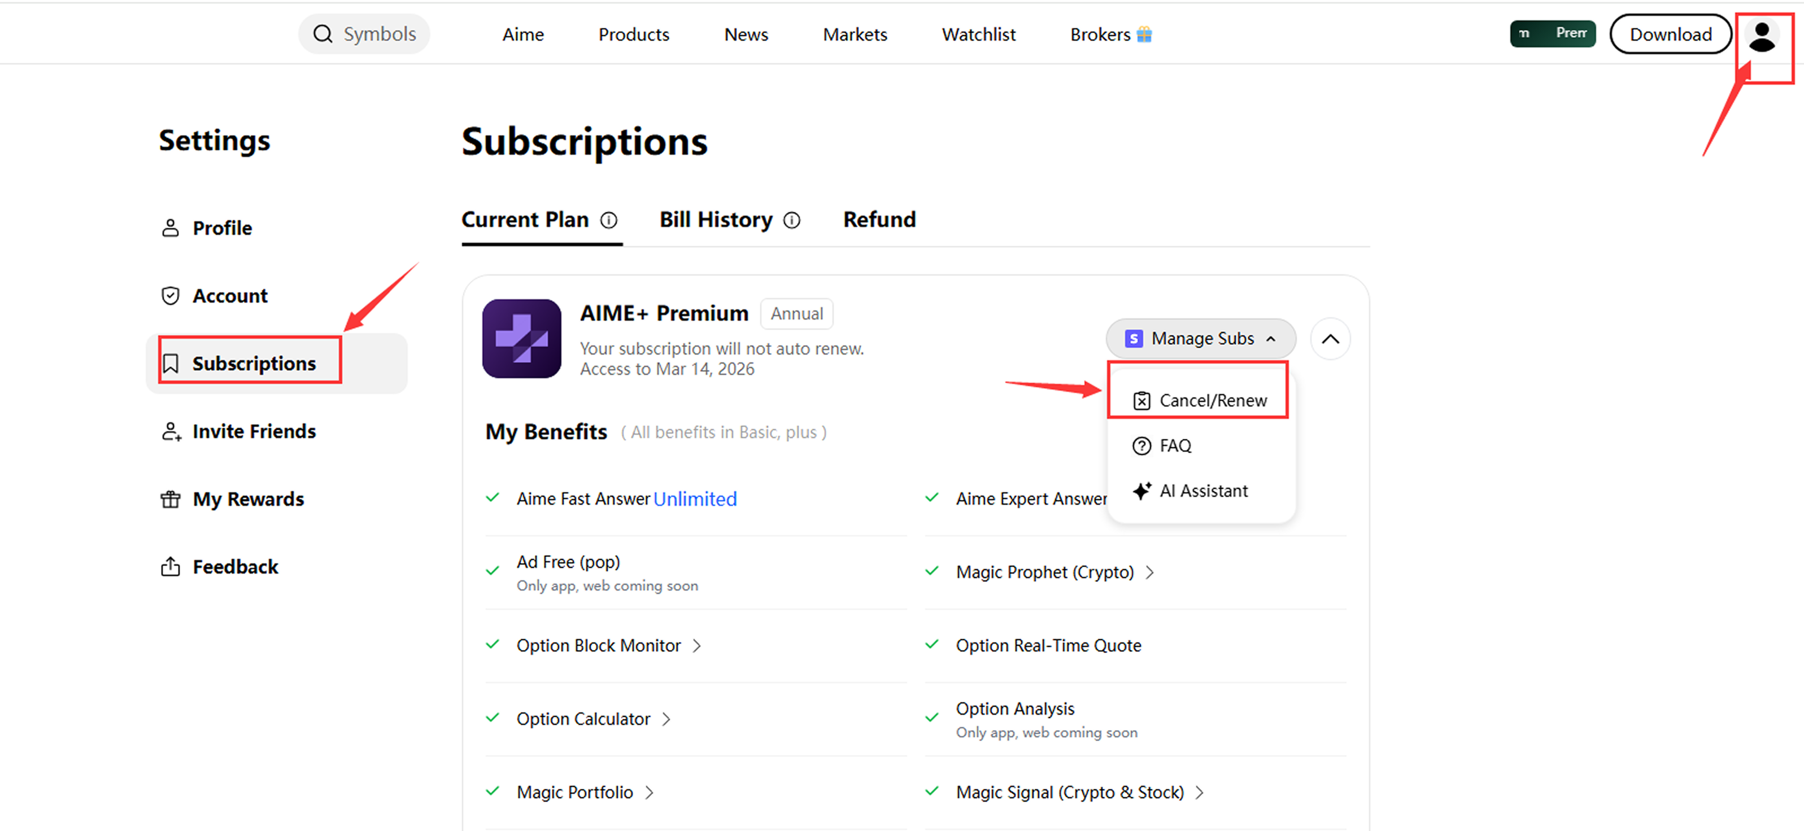The image size is (1804, 831).
Task: Select AI Assistant from the dropdown
Action: pos(1202,491)
